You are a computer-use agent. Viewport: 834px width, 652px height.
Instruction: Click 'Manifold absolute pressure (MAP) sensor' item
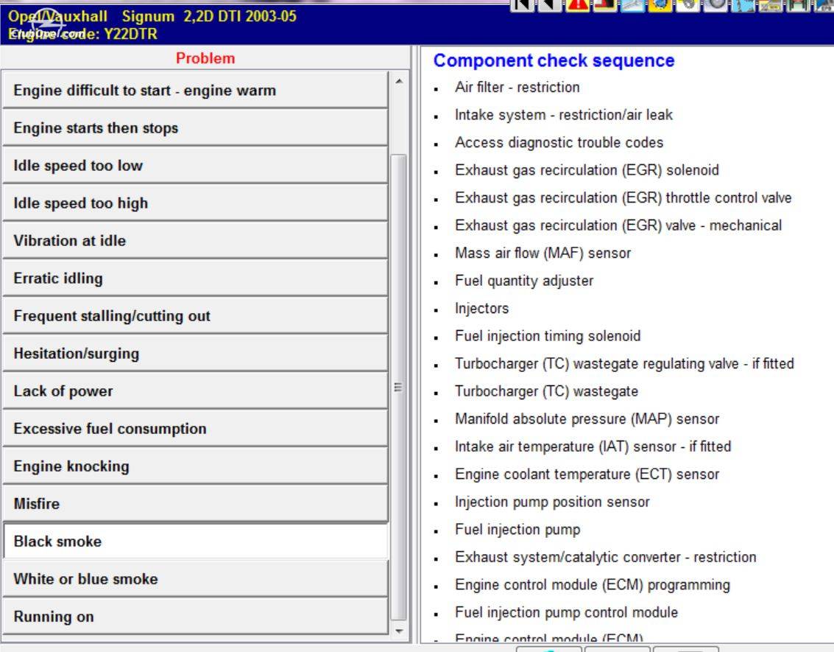tap(587, 419)
